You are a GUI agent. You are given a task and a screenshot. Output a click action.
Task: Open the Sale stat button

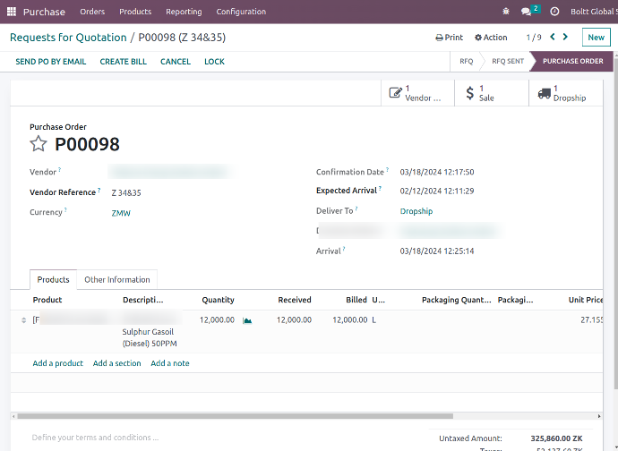click(491, 93)
